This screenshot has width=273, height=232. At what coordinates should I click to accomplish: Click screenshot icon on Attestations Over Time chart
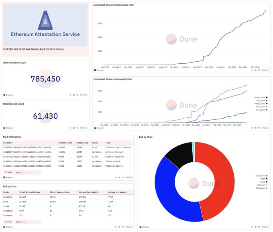pos(255,70)
